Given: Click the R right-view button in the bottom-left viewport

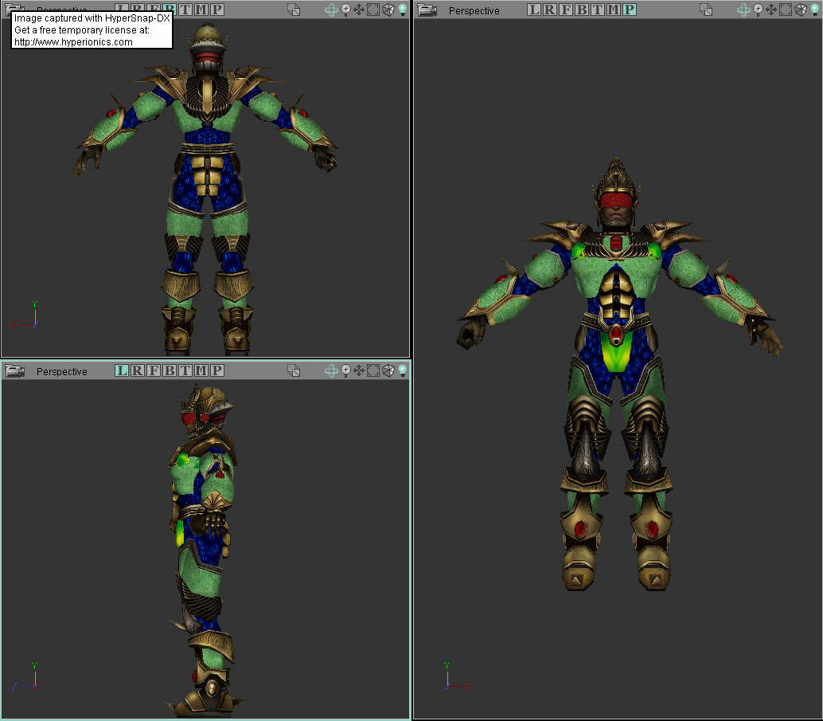Looking at the screenshot, I should pyautogui.click(x=138, y=370).
